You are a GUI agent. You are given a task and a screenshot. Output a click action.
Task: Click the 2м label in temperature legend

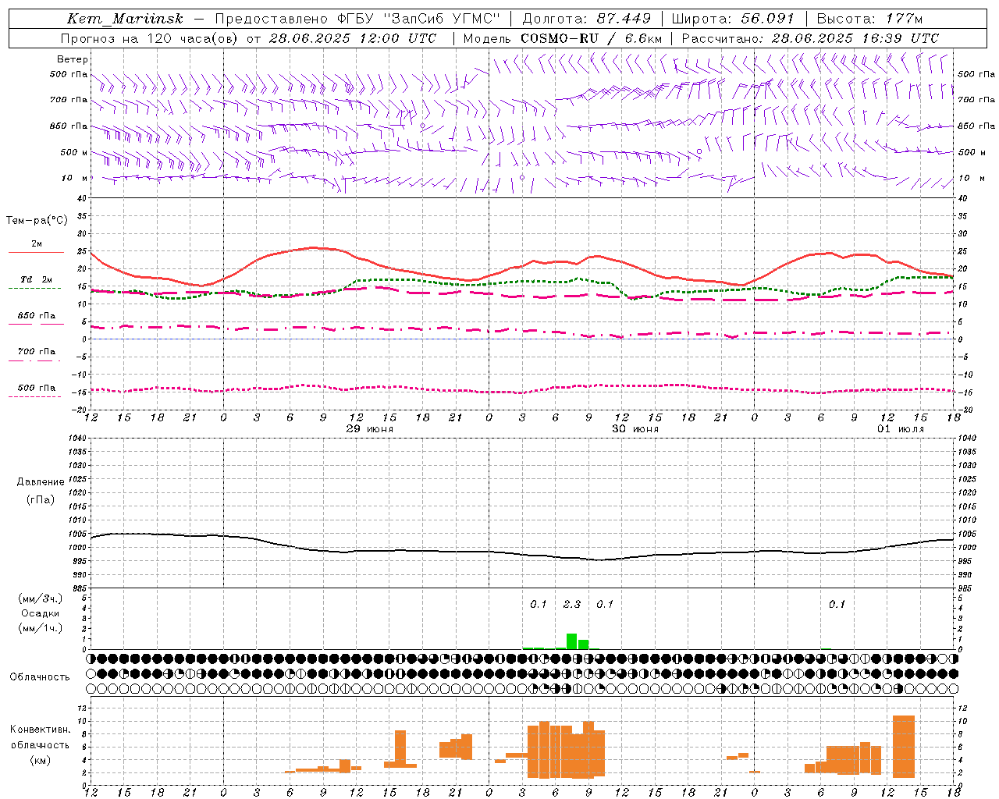[x=37, y=244]
